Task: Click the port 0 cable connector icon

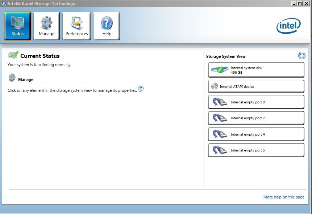Action: click(220, 102)
